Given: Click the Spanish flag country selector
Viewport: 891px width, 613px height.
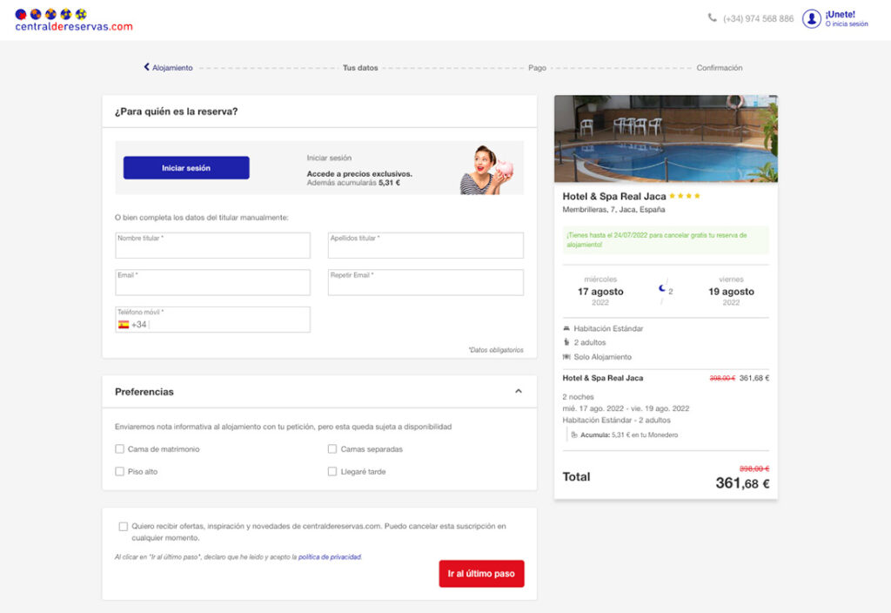Looking at the screenshot, I should point(124,325).
